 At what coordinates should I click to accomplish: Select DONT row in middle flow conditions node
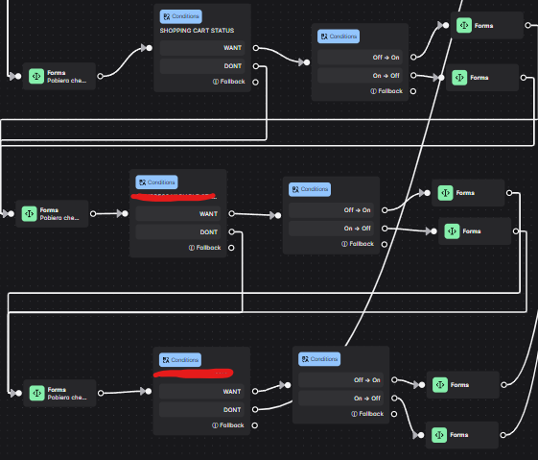pyautogui.click(x=178, y=231)
